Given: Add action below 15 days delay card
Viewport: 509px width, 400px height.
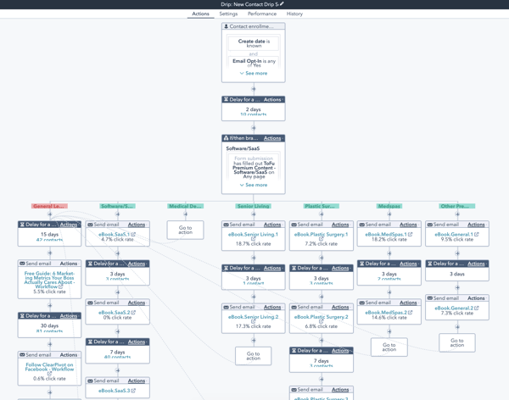Looking at the screenshot, I should (50, 253).
